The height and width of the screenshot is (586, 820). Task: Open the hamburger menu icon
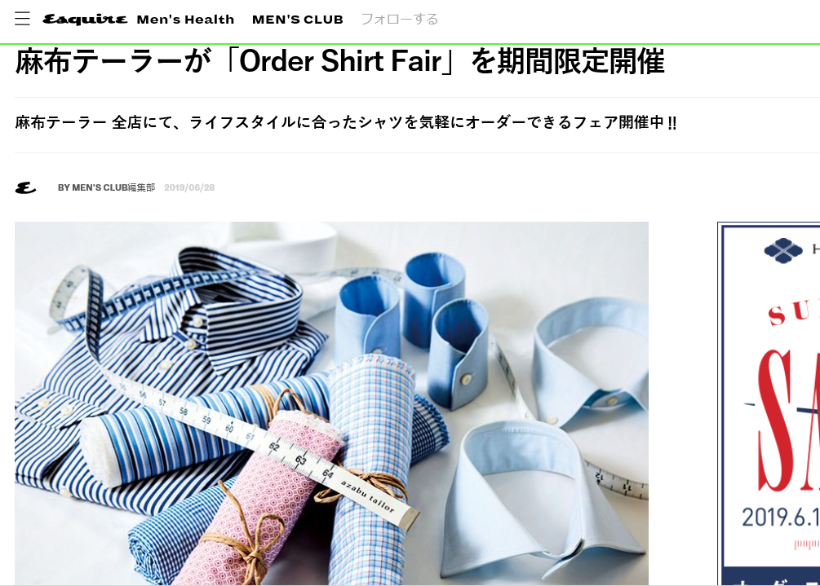pyautogui.click(x=22, y=19)
